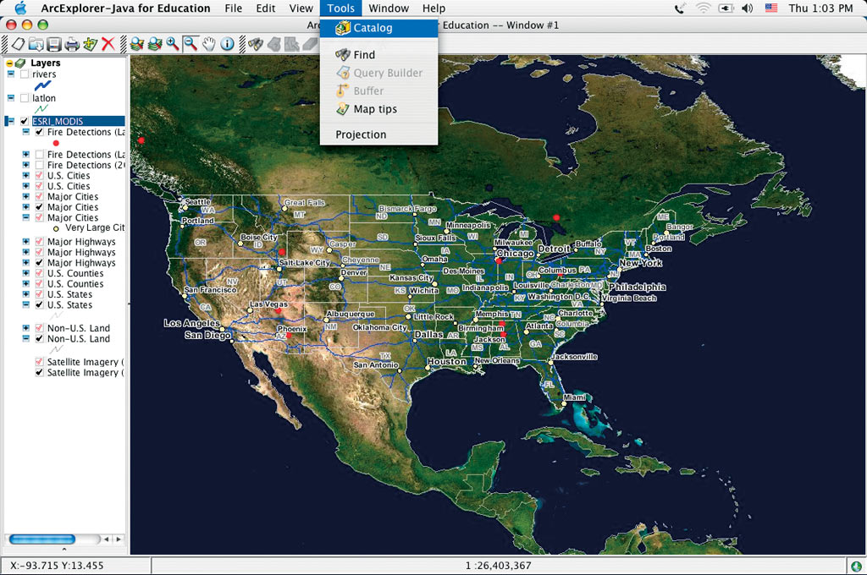Choose Catalog from Tools menu
This screenshot has width=867, height=575.
[x=378, y=28]
